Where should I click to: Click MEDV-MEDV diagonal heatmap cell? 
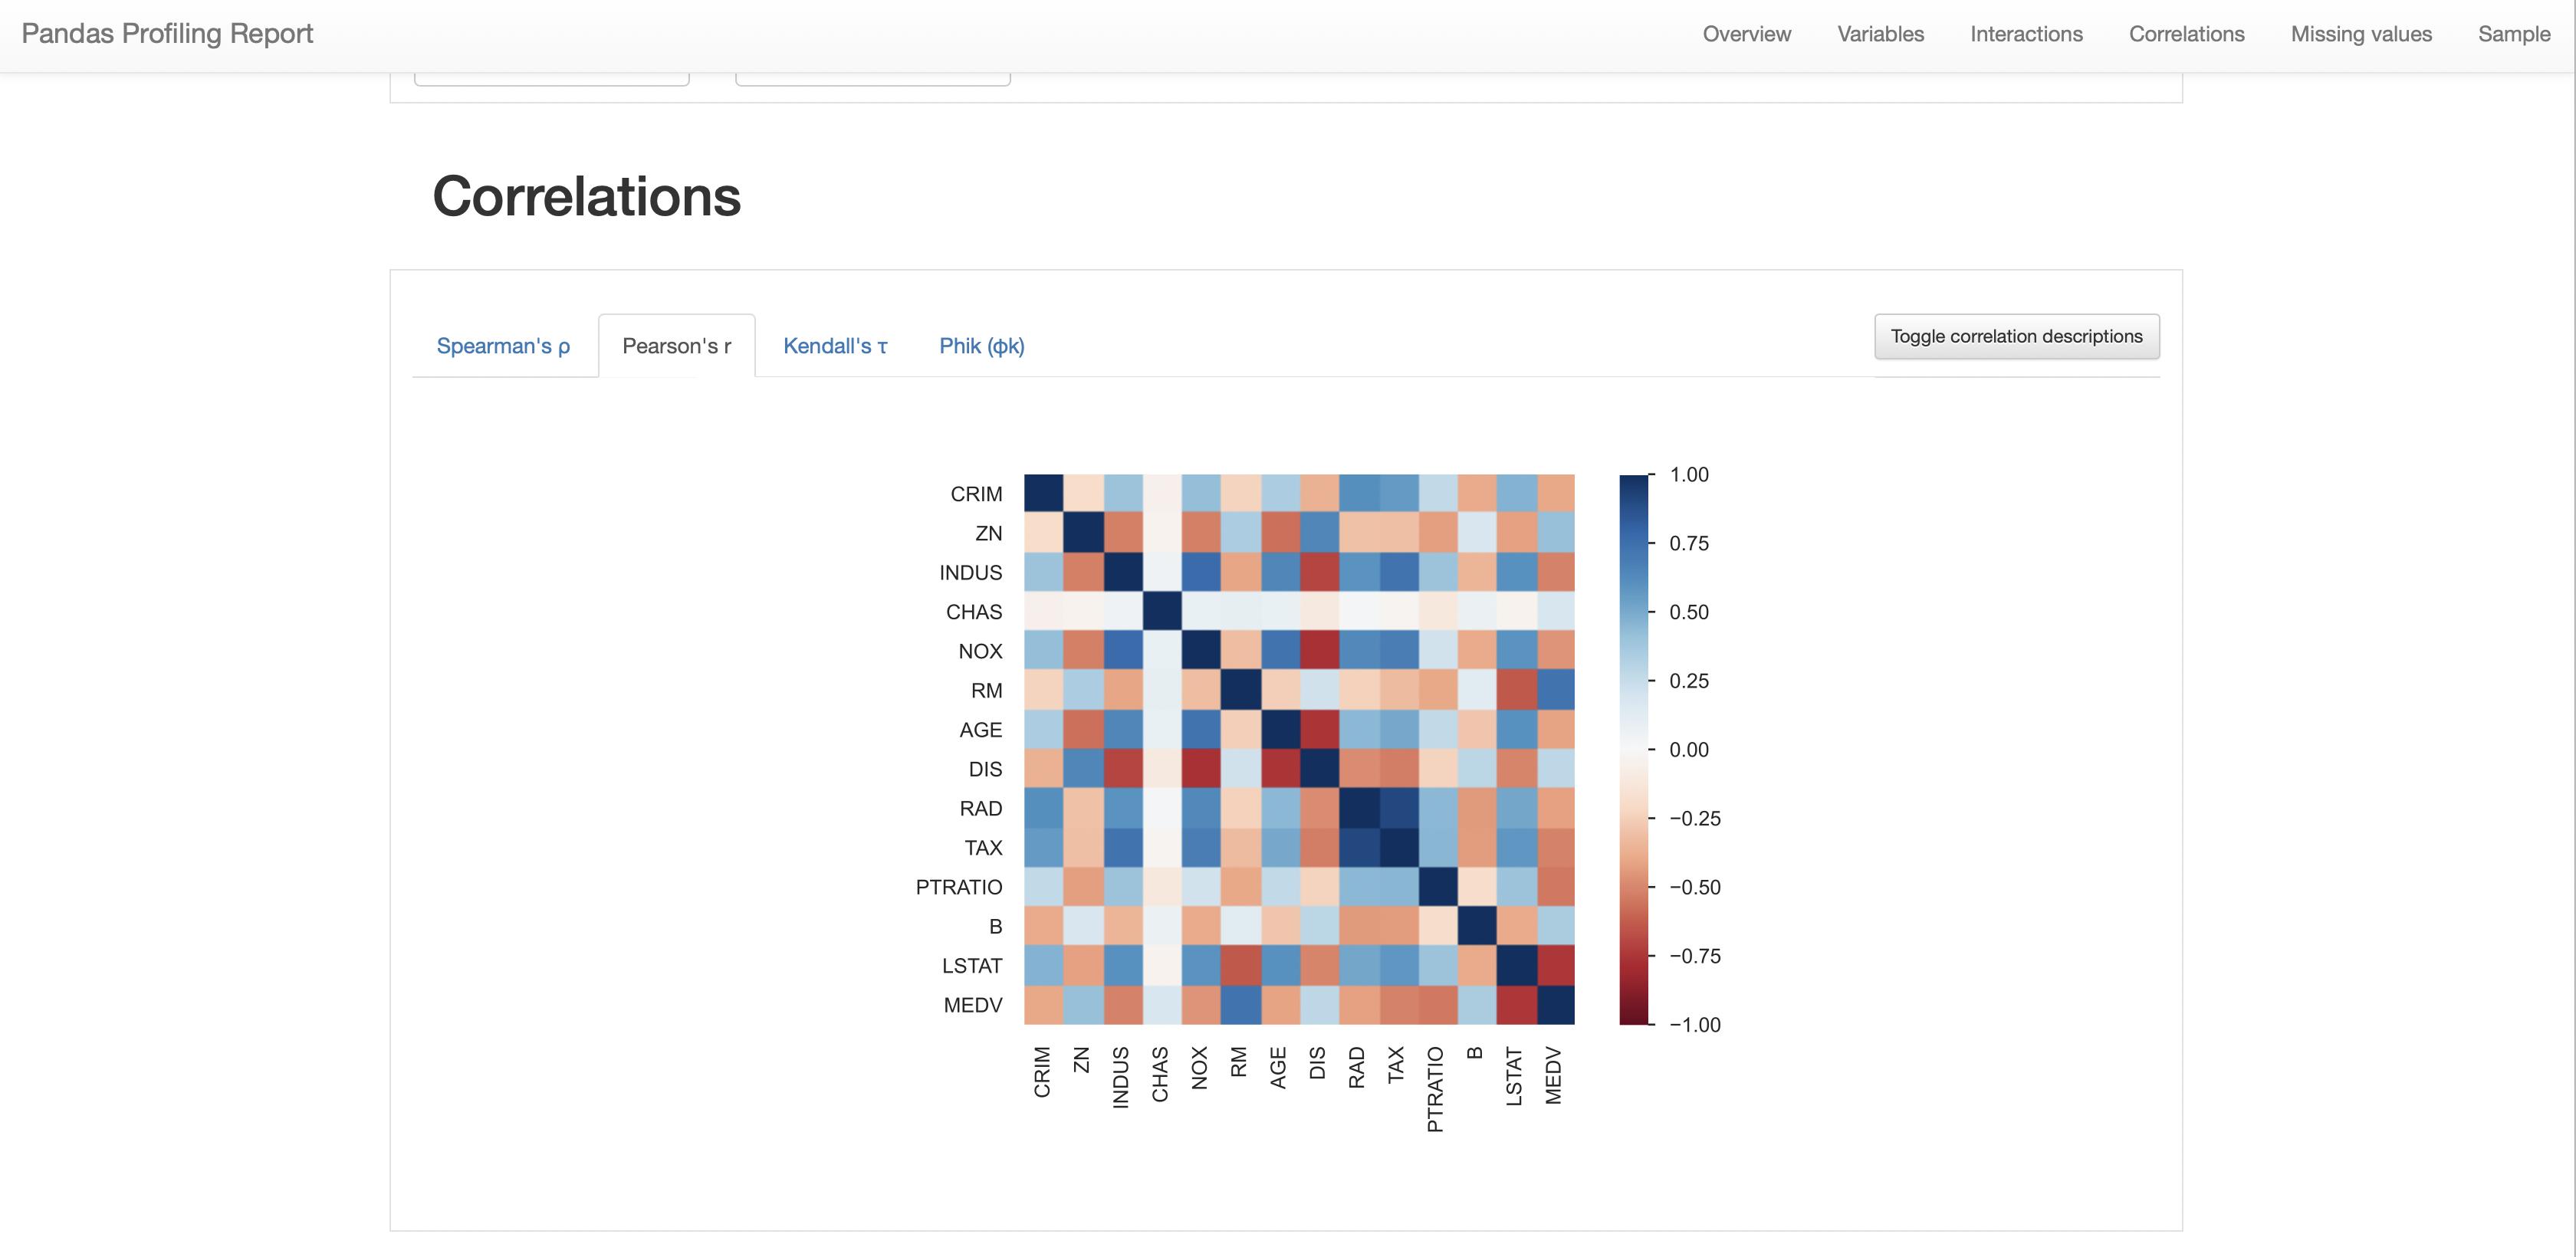(1555, 1005)
